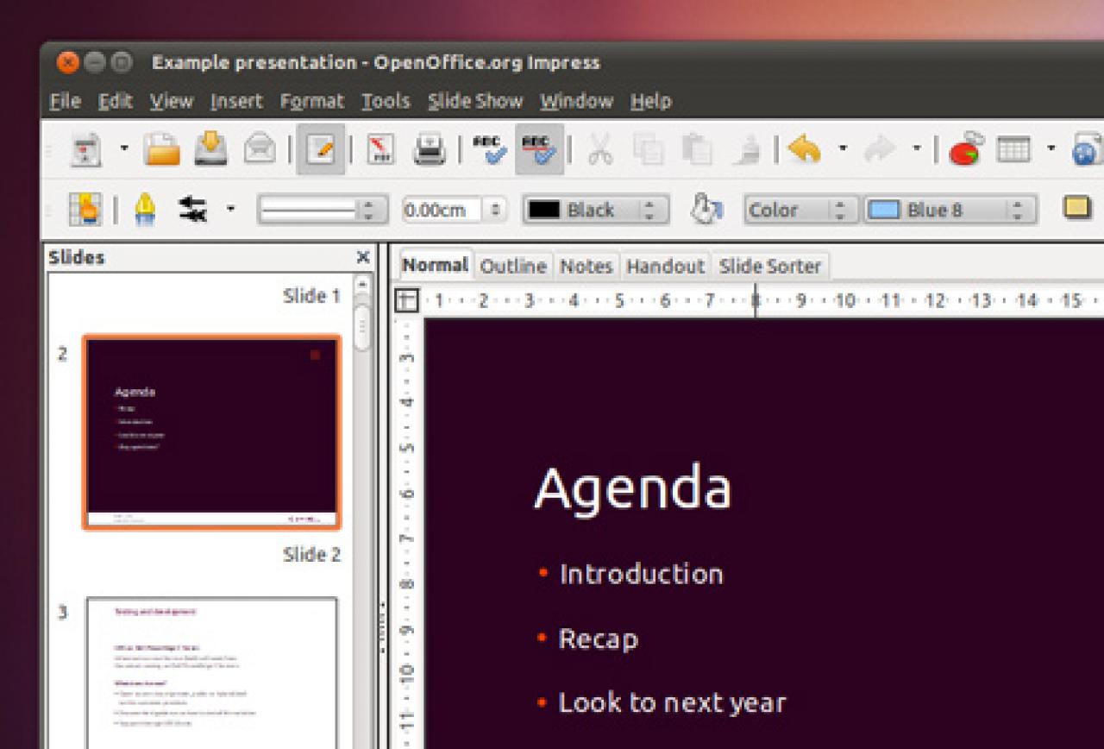The image size is (1104, 749).
Task: Open the View menu
Action: coord(171,101)
